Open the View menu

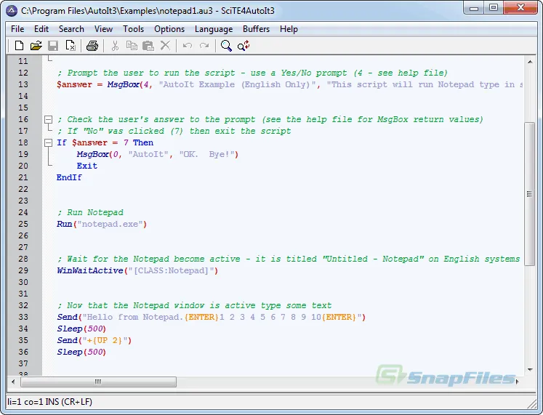coord(103,29)
